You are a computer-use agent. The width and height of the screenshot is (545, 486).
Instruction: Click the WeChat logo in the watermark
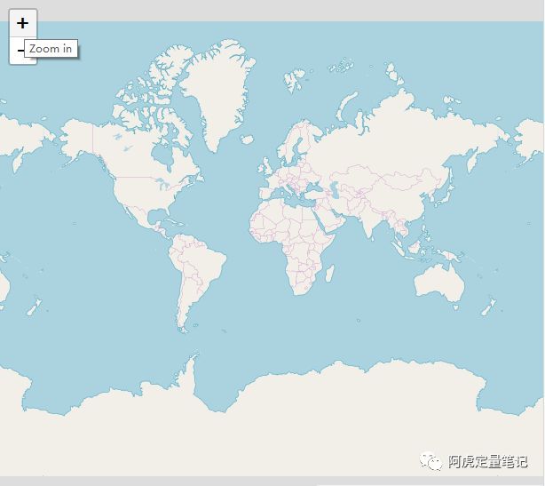click(430, 461)
